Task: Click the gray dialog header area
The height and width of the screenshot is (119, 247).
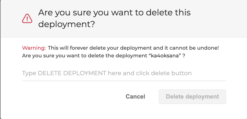Action: click(x=218, y=19)
